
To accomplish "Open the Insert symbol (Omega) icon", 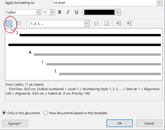I will (x=96, y=23).
